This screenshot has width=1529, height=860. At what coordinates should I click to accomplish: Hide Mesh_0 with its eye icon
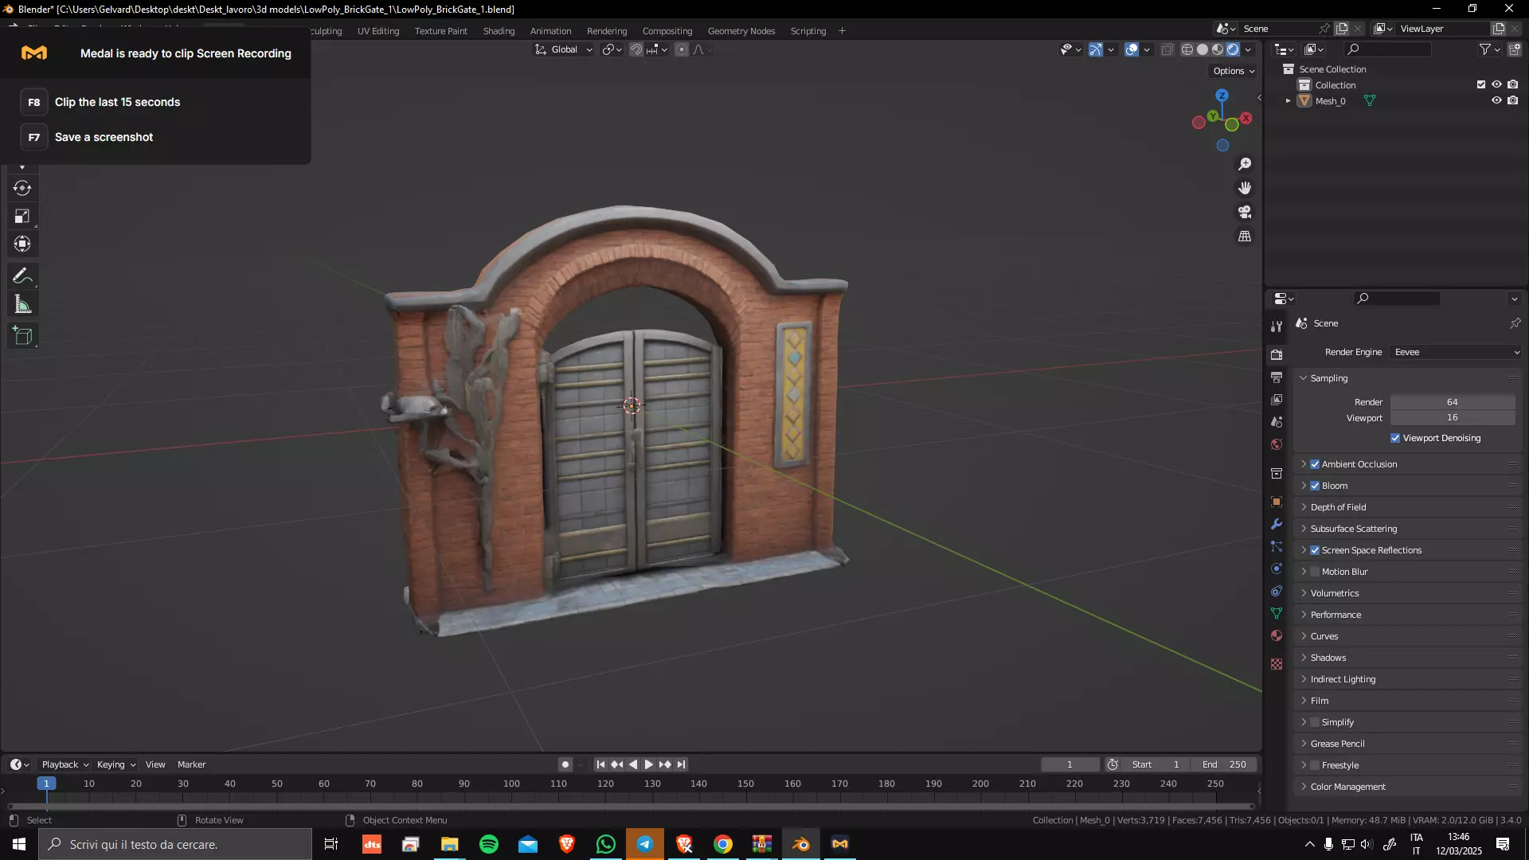(x=1496, y=101)
